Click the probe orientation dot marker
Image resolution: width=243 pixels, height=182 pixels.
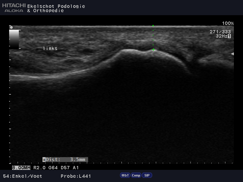(x=11, y=28)
